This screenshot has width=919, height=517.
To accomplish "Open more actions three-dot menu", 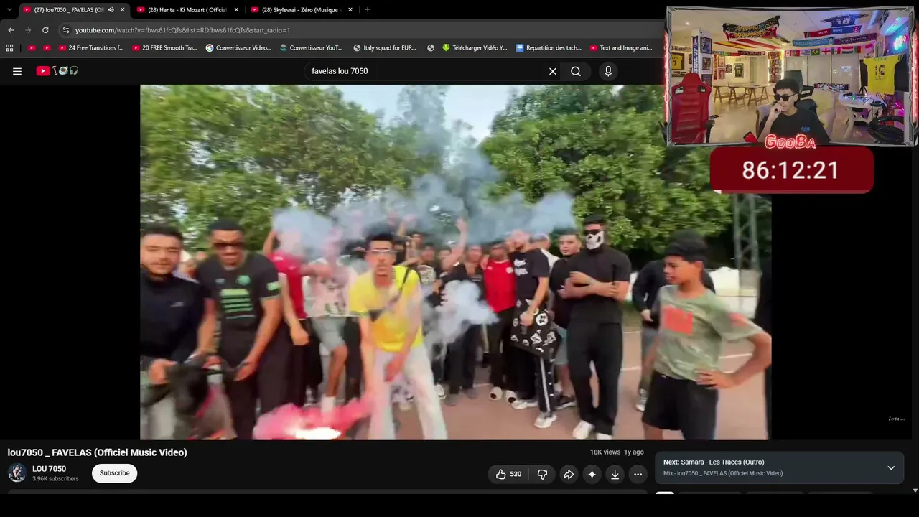I will tap(638, 474).
